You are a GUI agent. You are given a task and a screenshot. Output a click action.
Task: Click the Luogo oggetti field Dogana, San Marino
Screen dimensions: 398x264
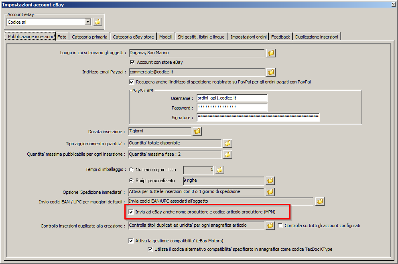(197, 53)
